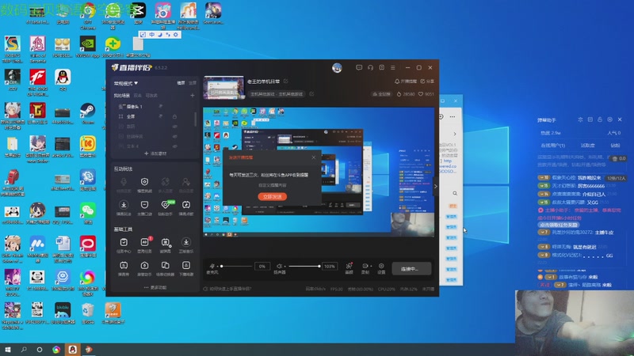Open the microphone device dropdown arrow
634x356 pixels.
pos(217,267)
